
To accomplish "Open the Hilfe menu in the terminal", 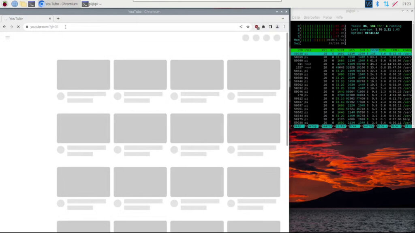I will click(x=339, y=17).
